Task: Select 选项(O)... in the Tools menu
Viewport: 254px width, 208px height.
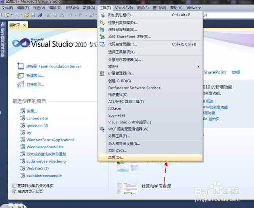Action: tap(150, 157)
